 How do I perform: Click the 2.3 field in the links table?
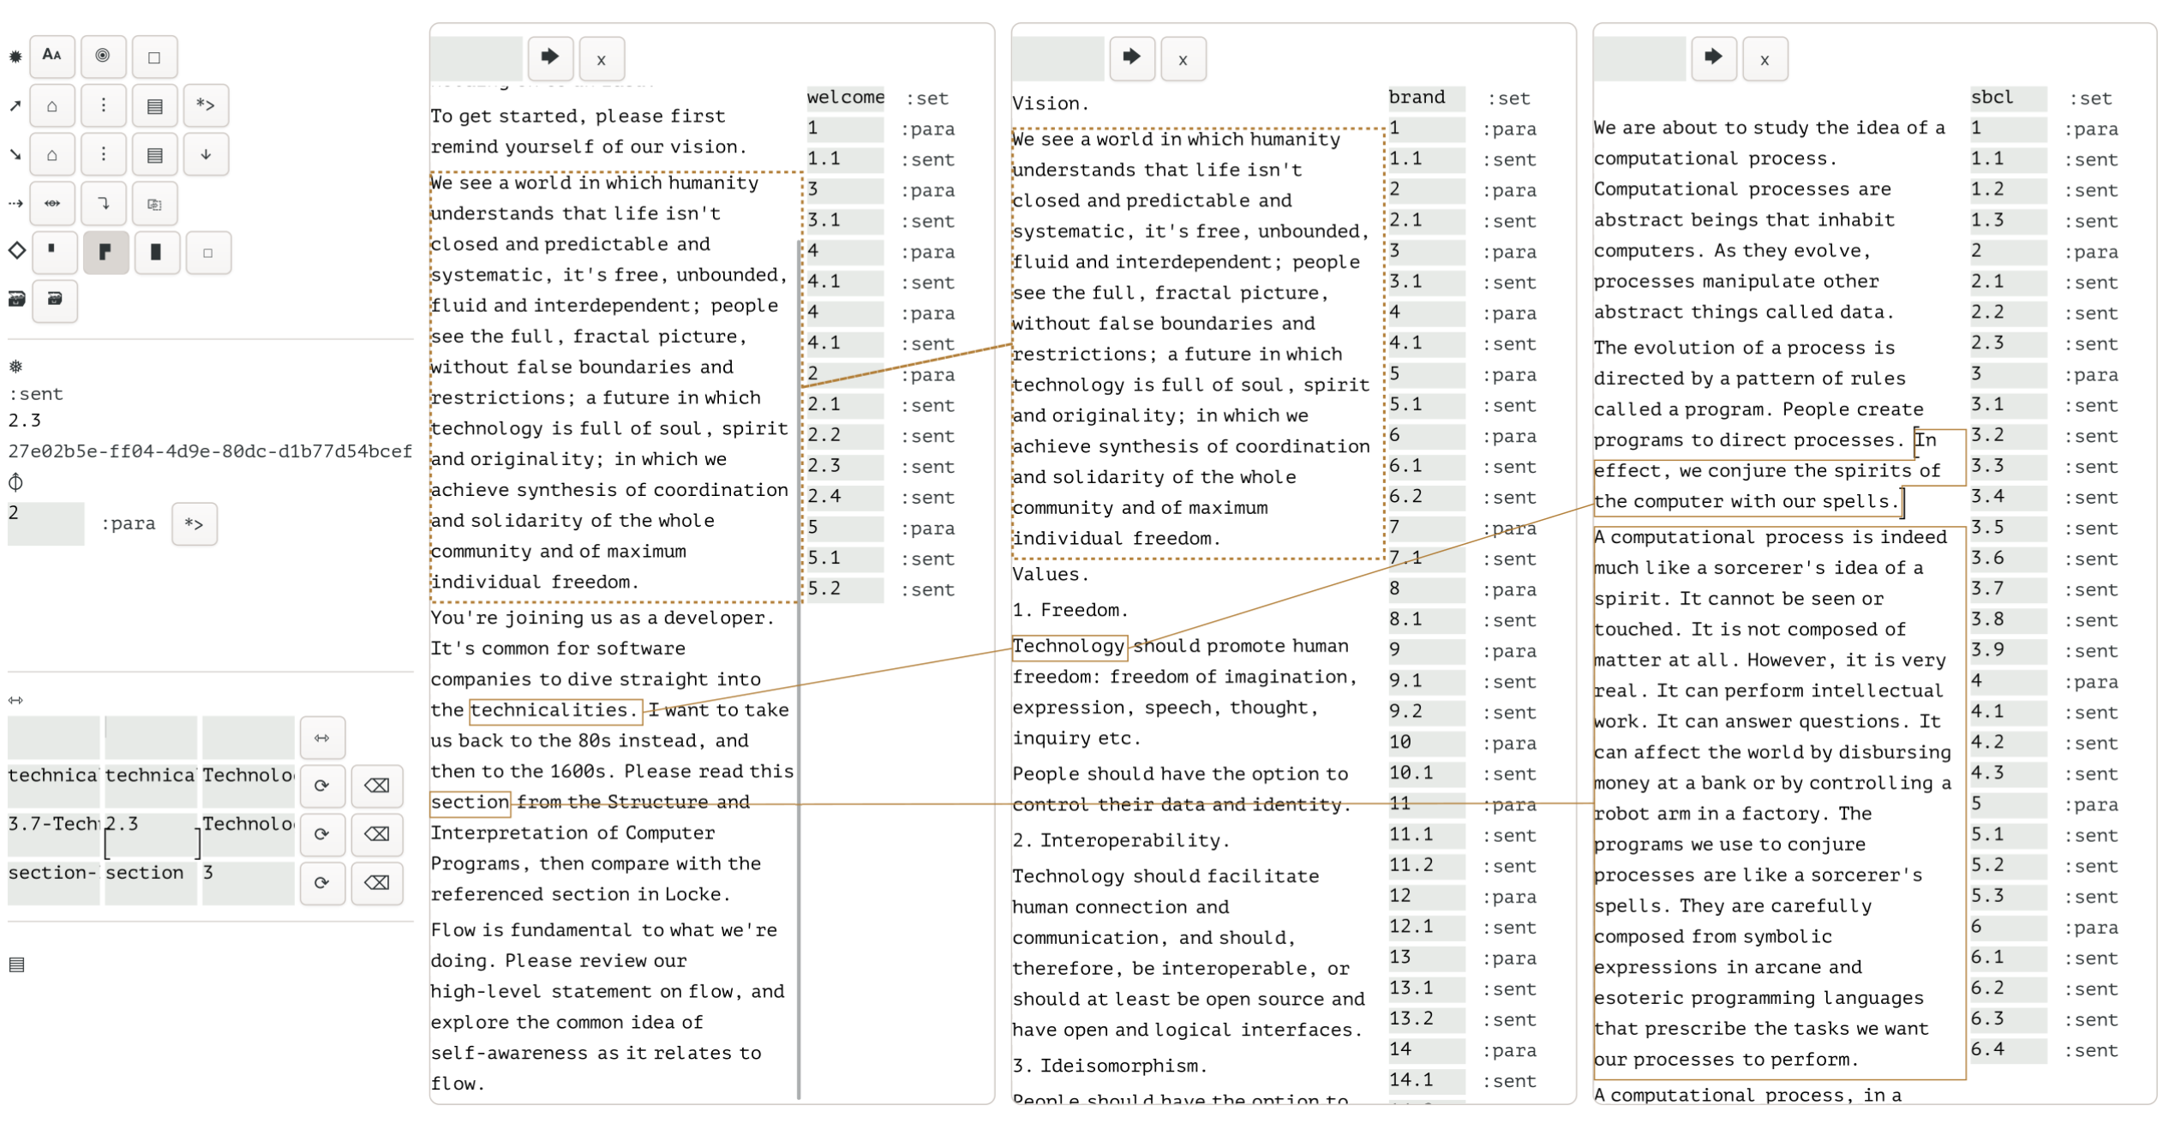click(x=152, y=836)
